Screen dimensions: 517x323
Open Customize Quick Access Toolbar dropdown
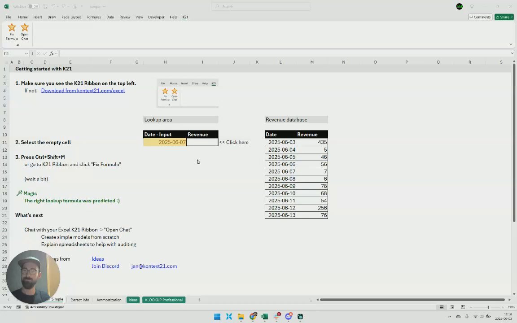pyautogui.click(x=82, y=6)
